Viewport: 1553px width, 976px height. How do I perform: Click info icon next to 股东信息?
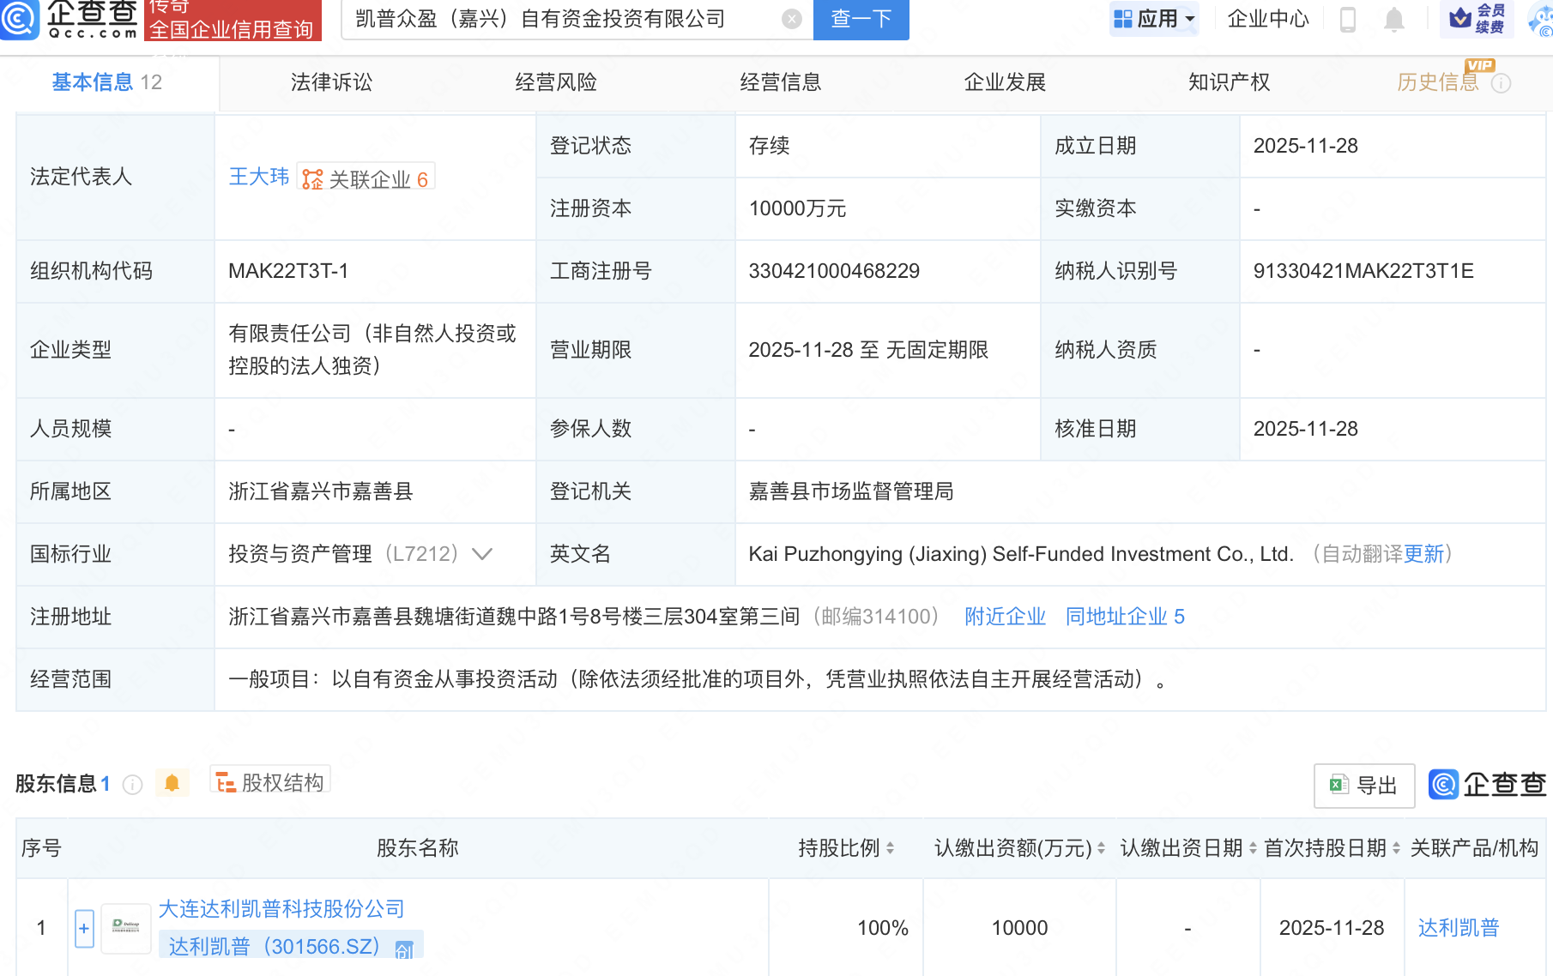[132, 784]
